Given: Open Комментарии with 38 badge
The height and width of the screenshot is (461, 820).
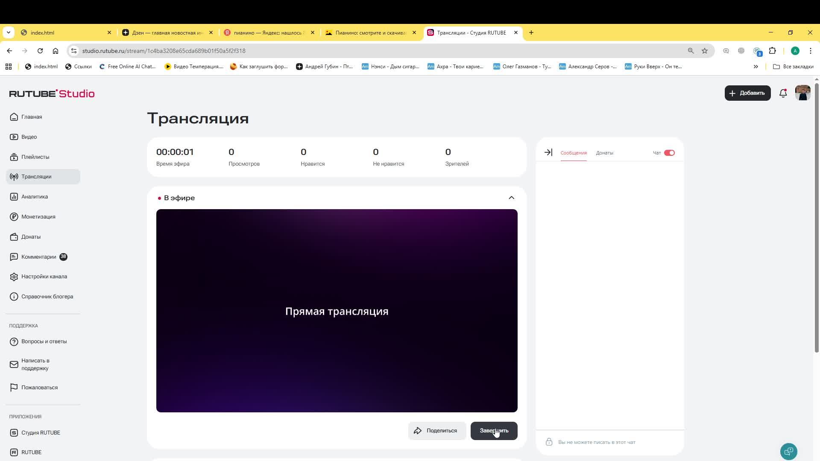Looking at the screenshot, I should pyautogui.click(x=38, y=257).
